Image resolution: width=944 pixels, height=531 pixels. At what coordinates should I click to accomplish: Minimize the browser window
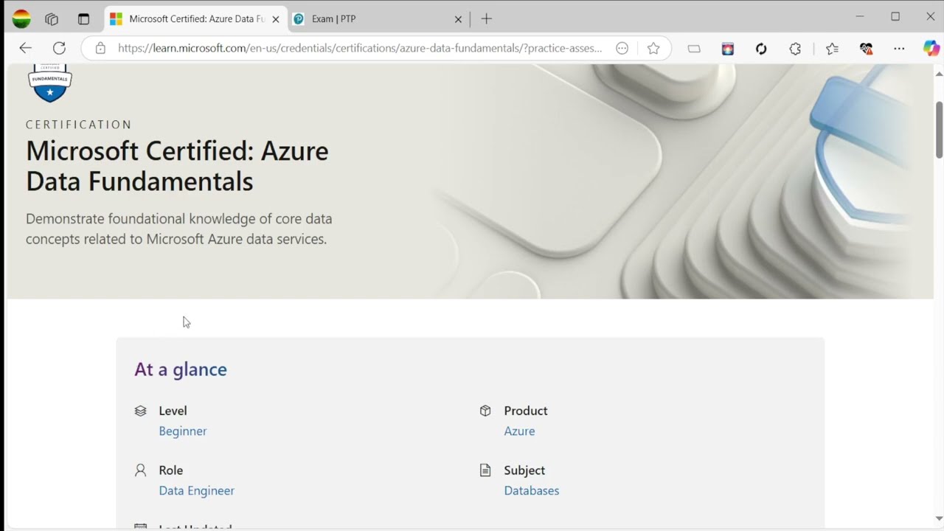pos(860,16)
